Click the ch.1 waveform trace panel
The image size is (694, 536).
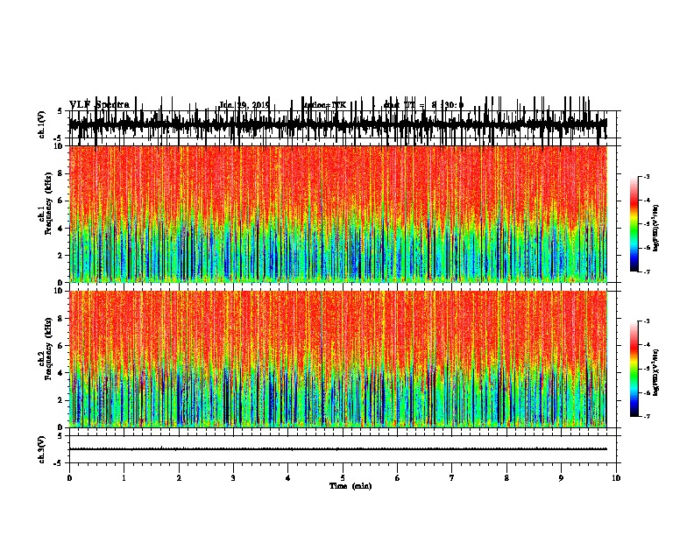(x=337, y=124)
